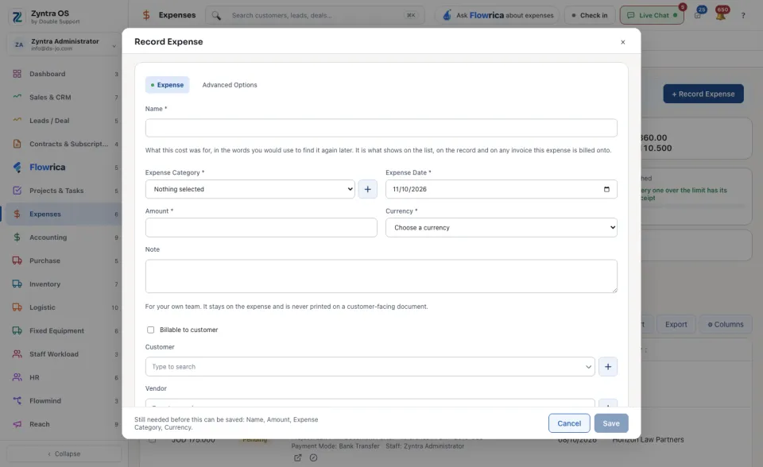Focus the Amount input field
763x467 pixels.
click(x=261, y=228)
